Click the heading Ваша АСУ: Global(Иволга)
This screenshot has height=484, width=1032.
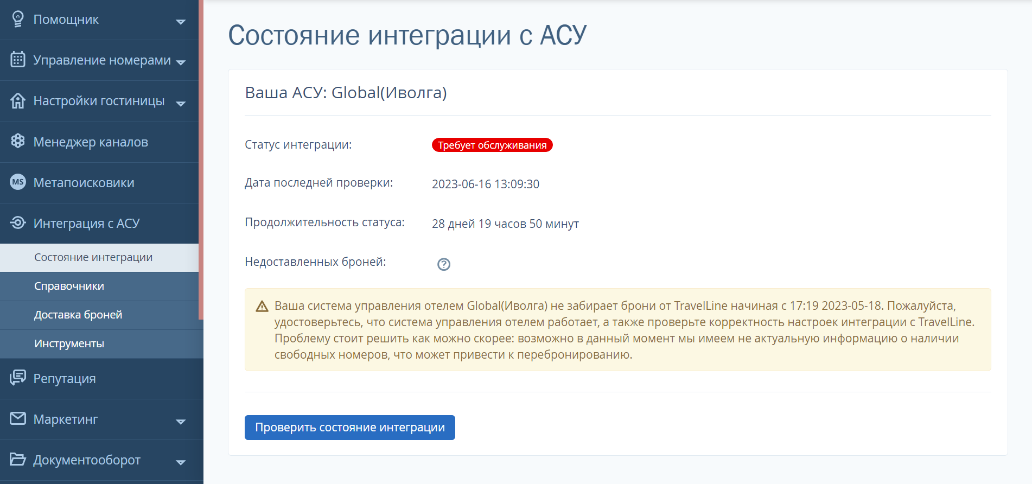[x=346, y=93]
